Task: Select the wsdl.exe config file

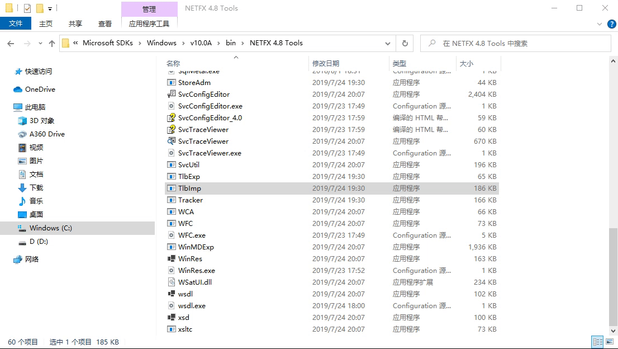Action: (x=332, y=305)
